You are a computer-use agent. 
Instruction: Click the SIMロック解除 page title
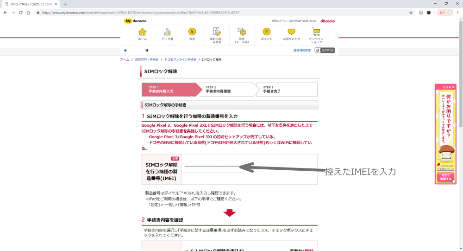[161, 71]
